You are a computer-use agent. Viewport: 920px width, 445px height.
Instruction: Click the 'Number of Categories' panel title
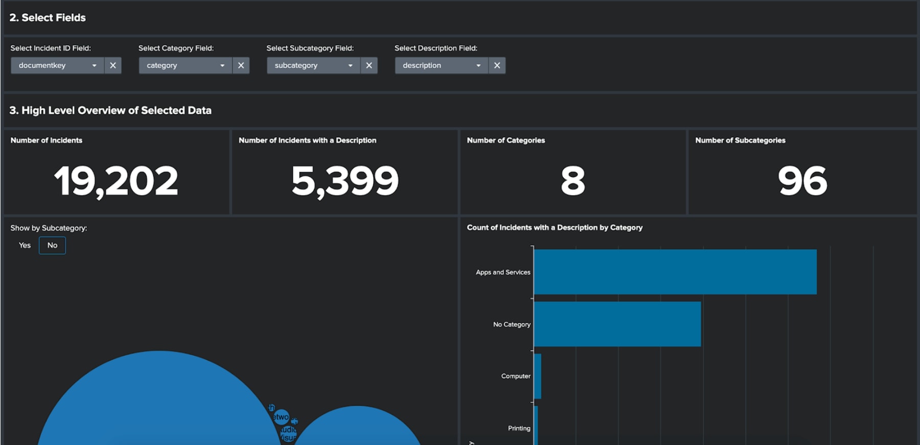(x=506, y=140)
